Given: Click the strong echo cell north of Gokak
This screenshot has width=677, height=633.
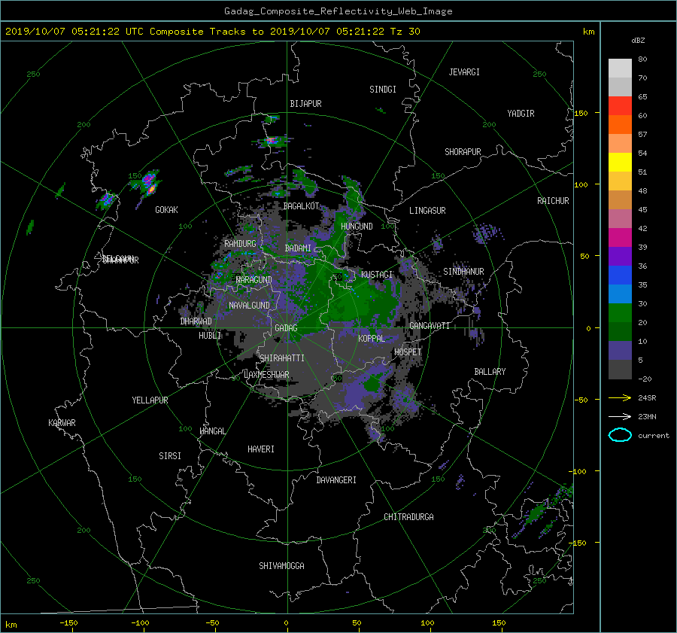Looking at the screenshot, I should pos(148,183).
